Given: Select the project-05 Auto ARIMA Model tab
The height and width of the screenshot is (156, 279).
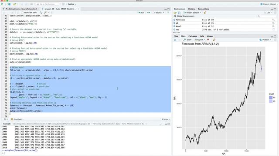Looking at the screenshot, I should (x=60, y=9).
